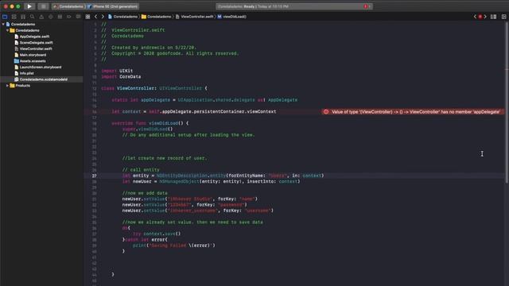This screenshot has width=509, height=286.
Task: Select the Products folder row
Action: pyautogui.click(x=41, y=86)
